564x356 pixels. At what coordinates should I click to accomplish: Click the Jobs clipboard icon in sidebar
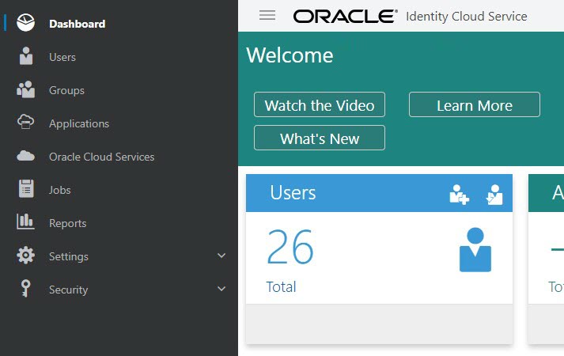click(26, 189)
